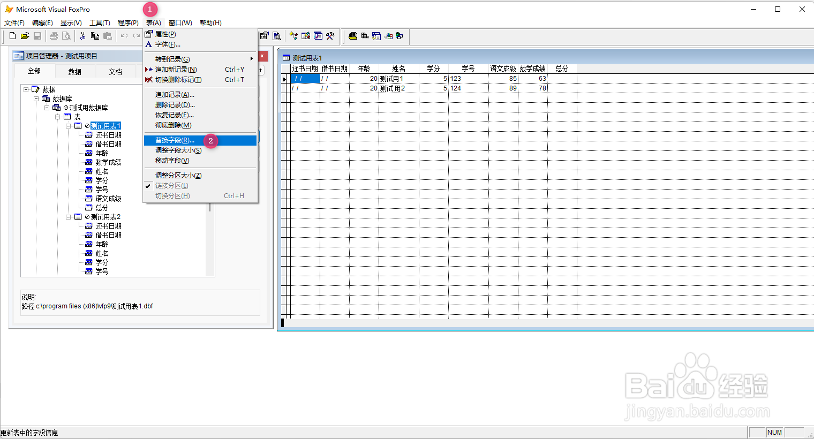Open the 工具(T) menu
The image size is (814, 439).
(x=100, y=22)
